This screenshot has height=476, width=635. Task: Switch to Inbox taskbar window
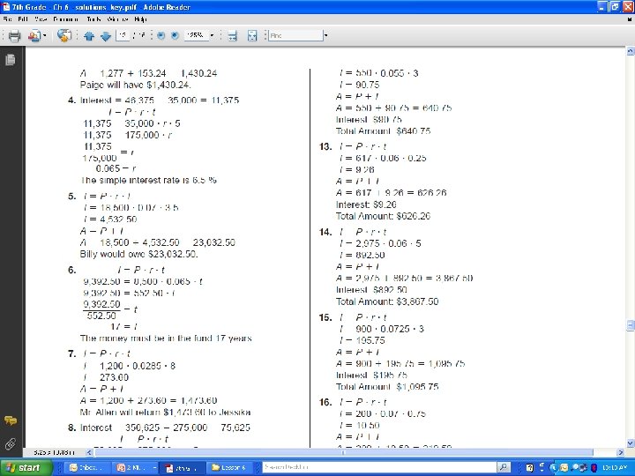(86, 468)
